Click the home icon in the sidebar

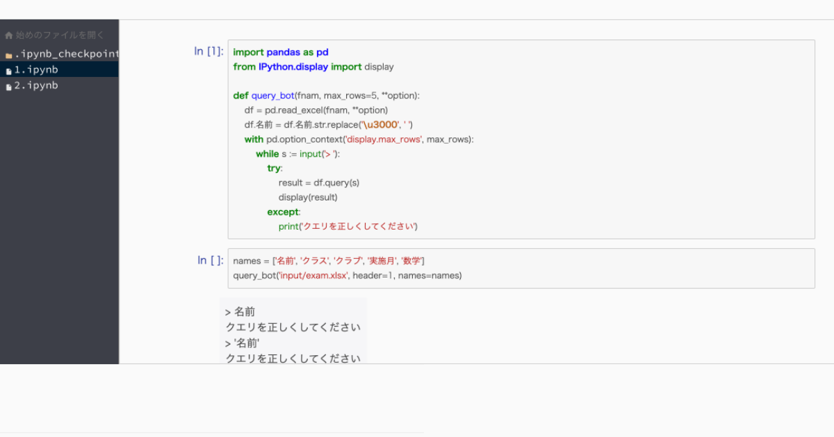click(8, 34)
